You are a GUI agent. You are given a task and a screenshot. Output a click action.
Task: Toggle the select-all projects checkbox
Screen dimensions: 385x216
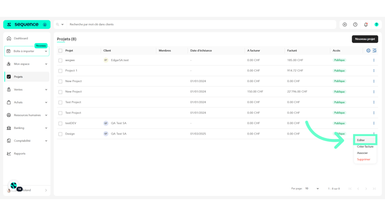[60, 51]
